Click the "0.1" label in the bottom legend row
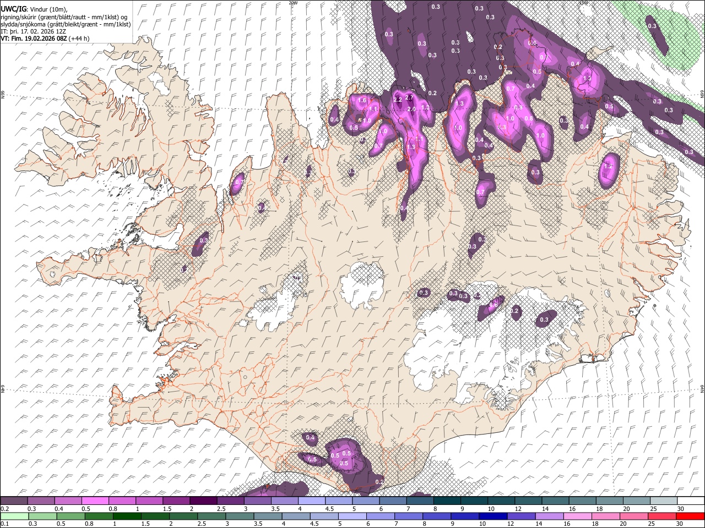This screenshot has height=528, width=705. pyautogui.click(x=4, y=524)
